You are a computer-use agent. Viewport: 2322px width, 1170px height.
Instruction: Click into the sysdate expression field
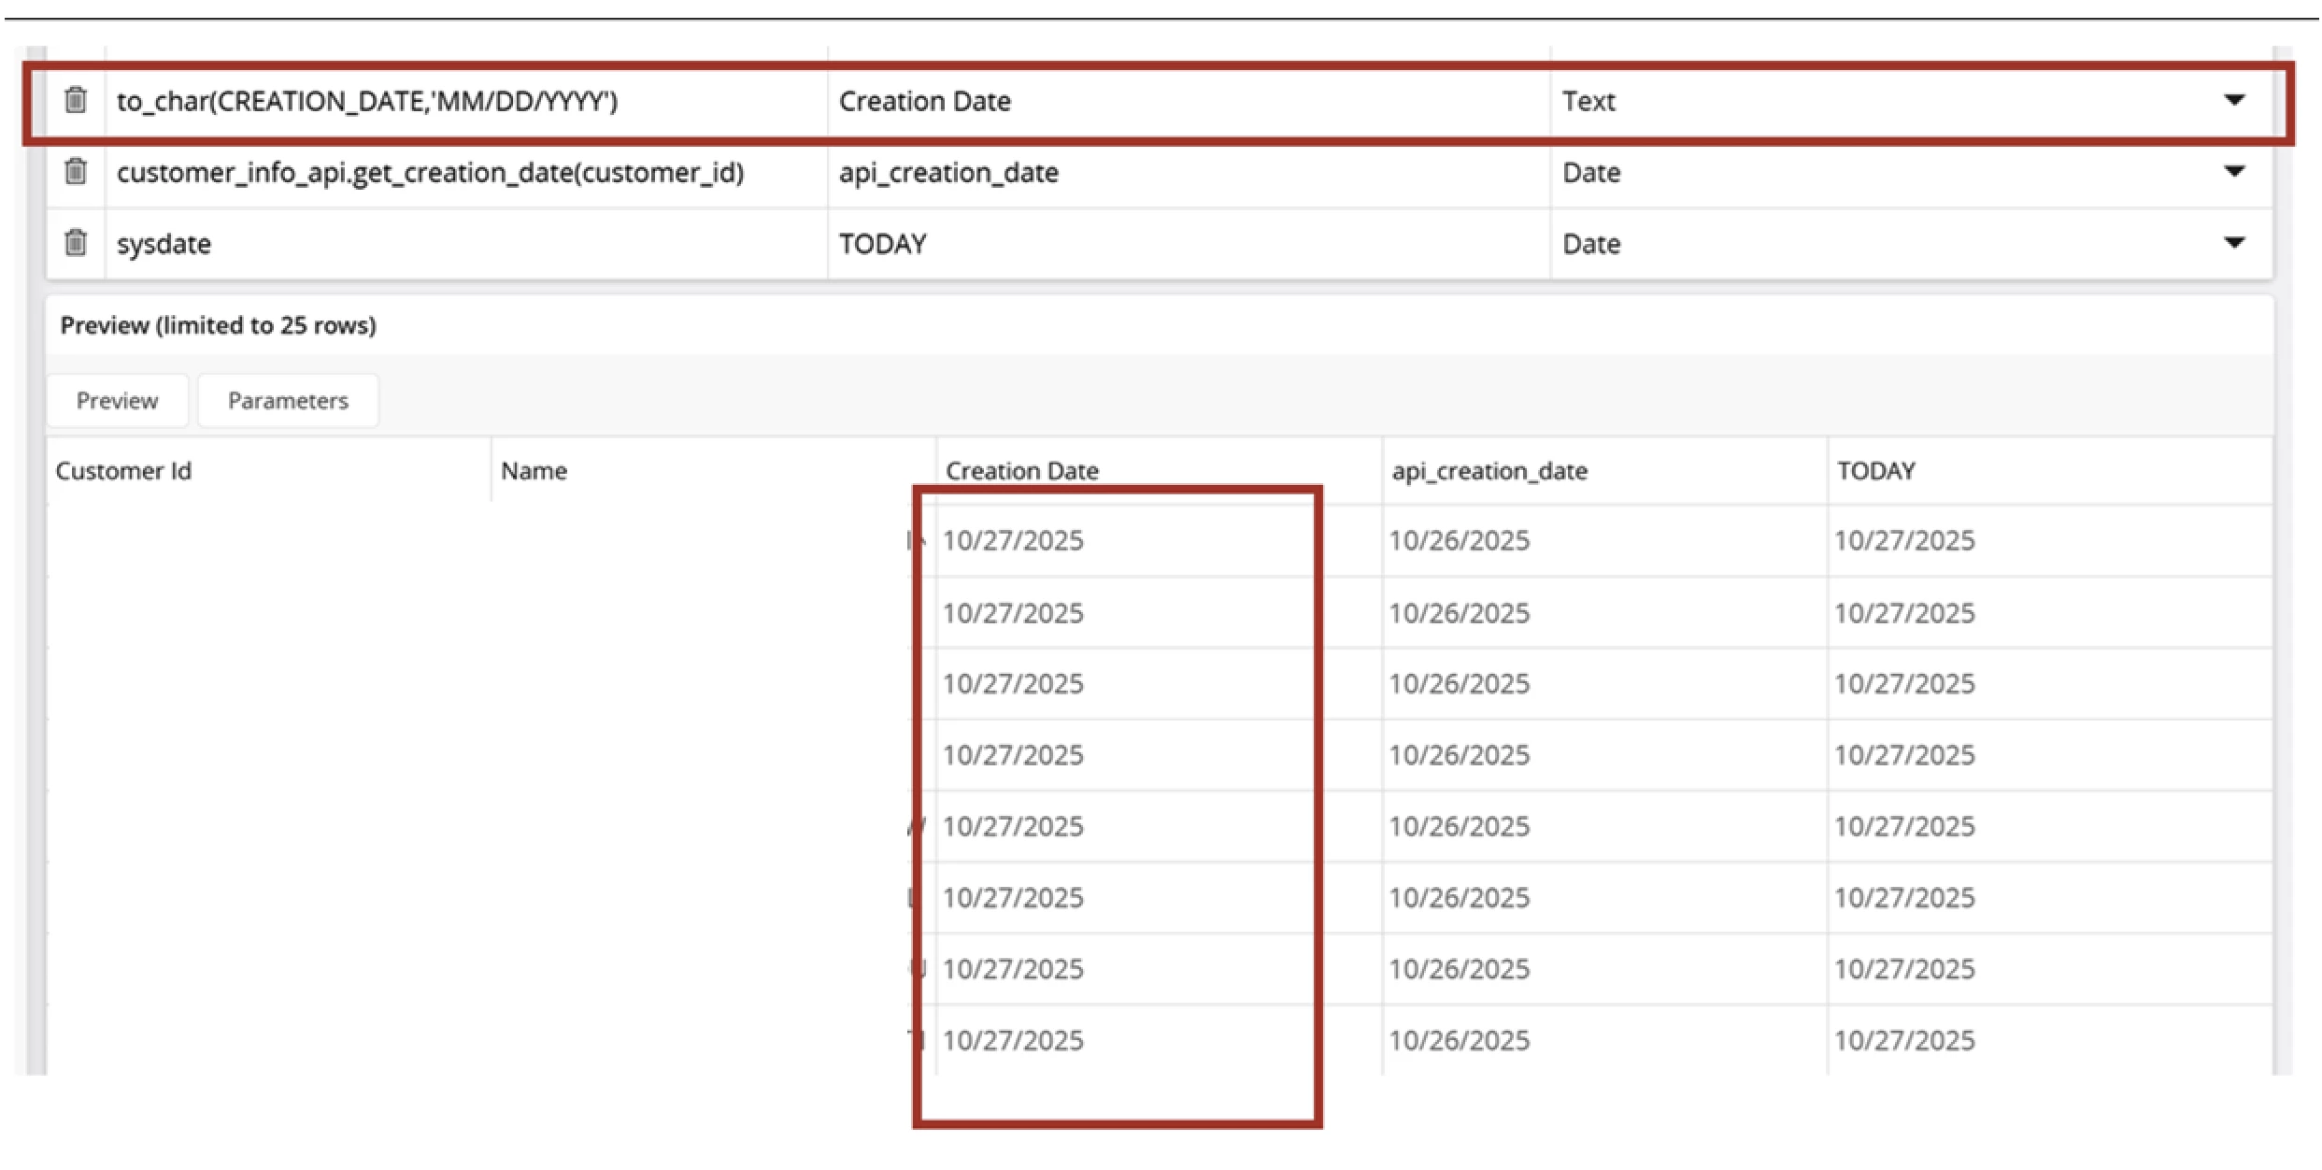point(164,244)
